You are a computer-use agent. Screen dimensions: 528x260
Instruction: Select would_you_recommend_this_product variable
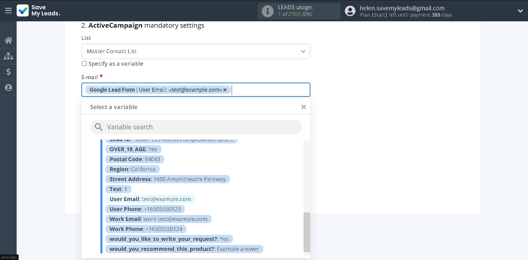[184, 249]
